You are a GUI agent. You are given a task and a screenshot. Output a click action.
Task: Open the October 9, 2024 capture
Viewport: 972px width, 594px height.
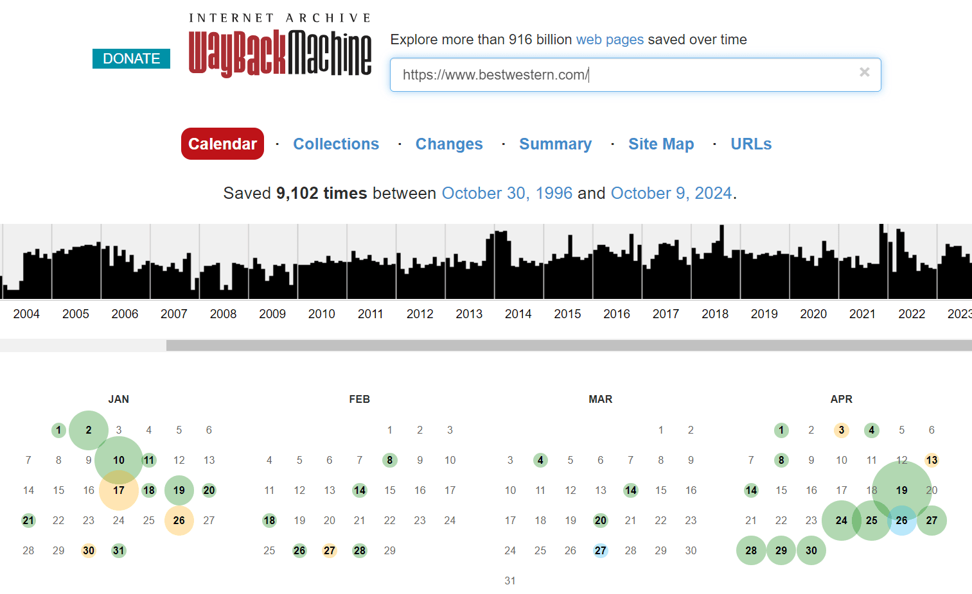click(x=671, y=193)
